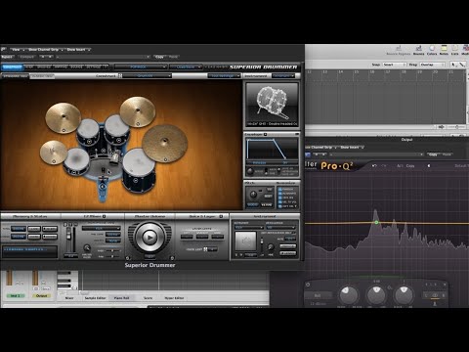Toggle Bypass on Superior Drummer plugin

7,57
